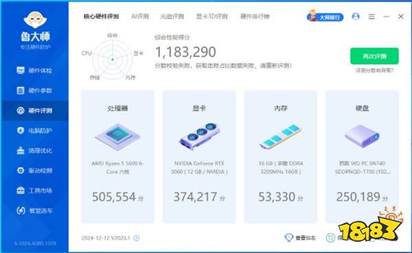
Task: Click the 2024-12-12 V2023.1 version text
Action: tap(106, 238)
